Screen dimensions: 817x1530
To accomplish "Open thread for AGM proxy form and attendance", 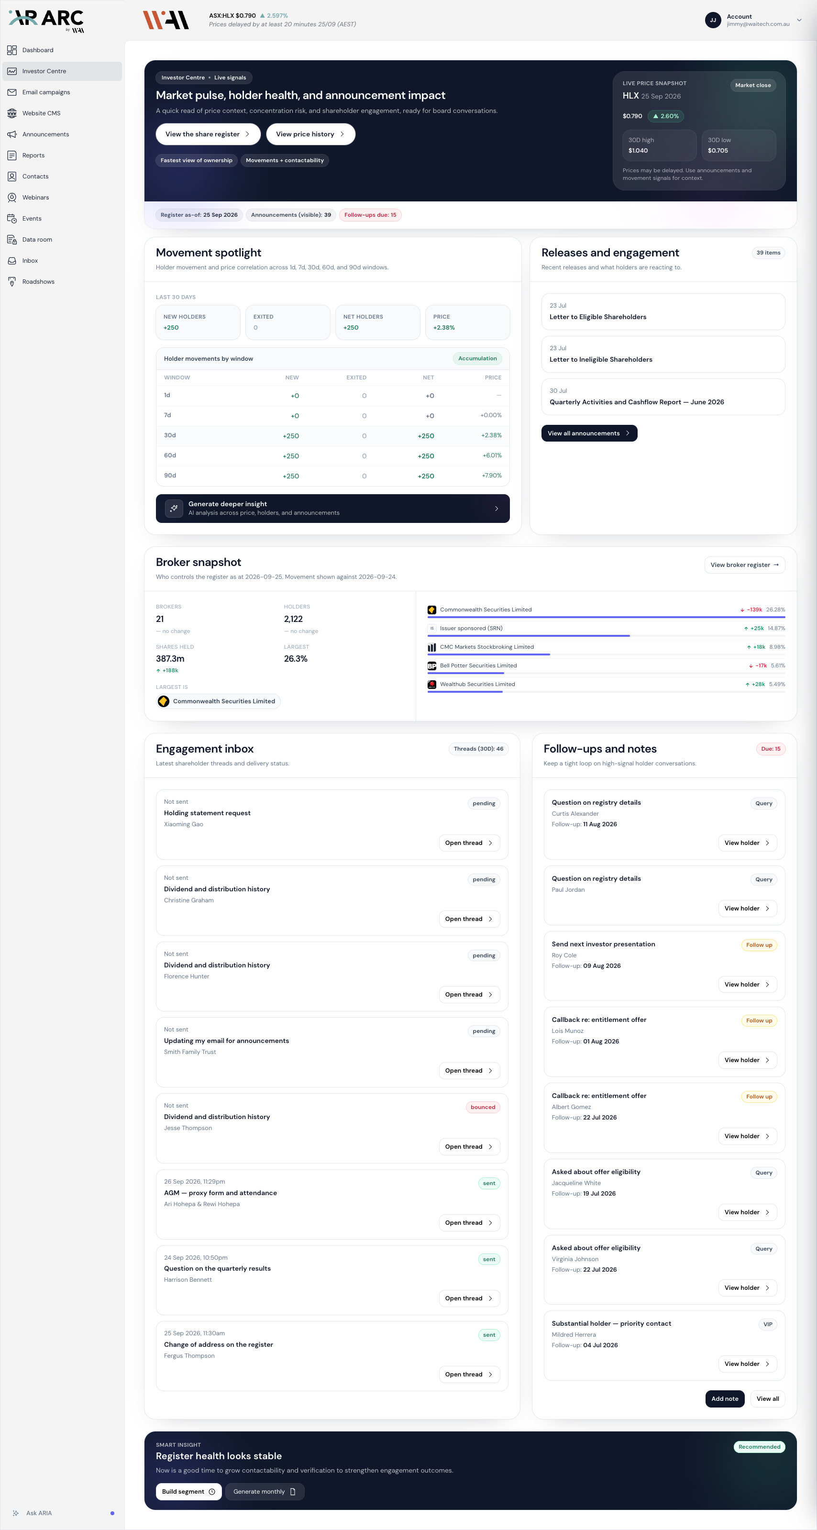I will 469,1222.
